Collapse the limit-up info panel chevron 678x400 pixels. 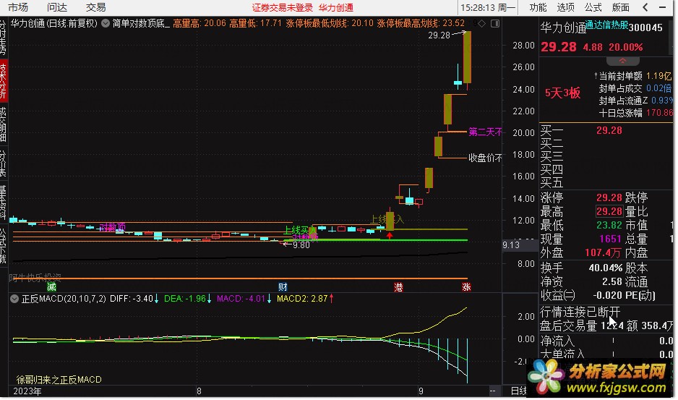click(622, 61)
